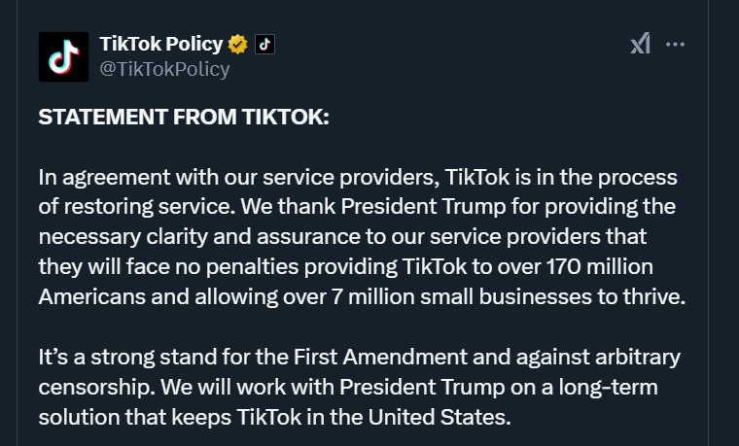
Task: Click 'long-term' in the last paragraph
Action: point(609,388)
